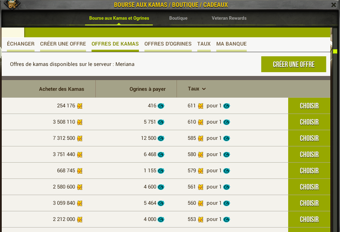Image resolution: width=340 pixels, height=232 pixels.
Task: Click kama icon next to 3 059 840
Action: click(80, 203)
